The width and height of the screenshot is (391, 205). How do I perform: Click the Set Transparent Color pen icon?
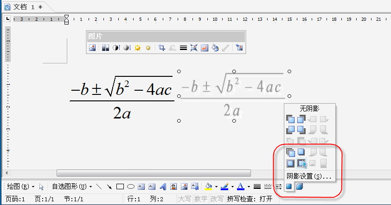pos(225,48)
